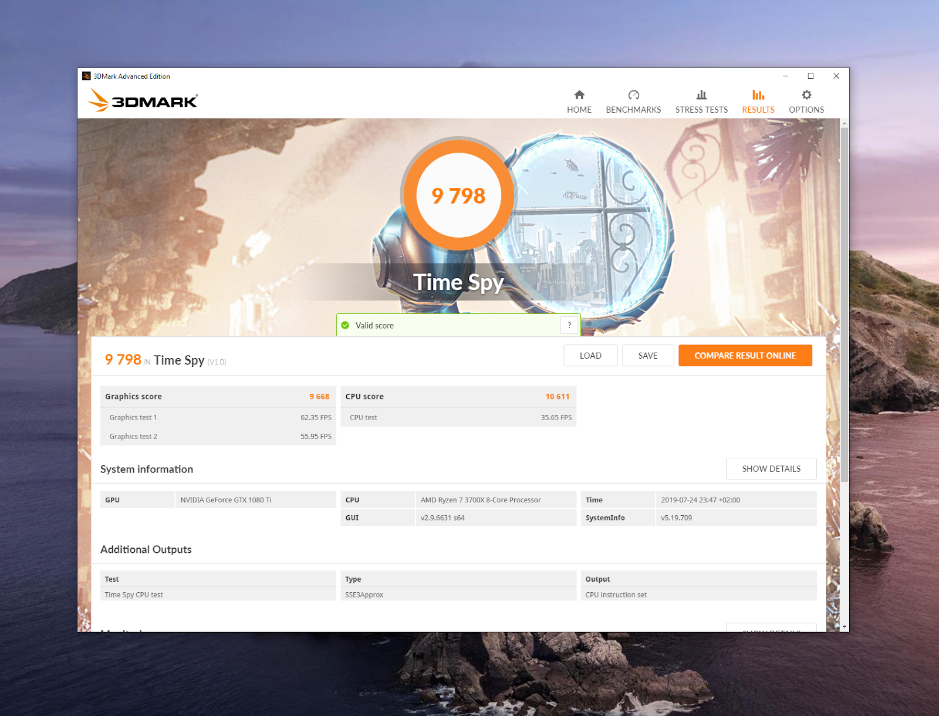Click Graphics test 2 row label
Image resolution: width=939 pixels, height=716 pixels.
pos(133,437)
